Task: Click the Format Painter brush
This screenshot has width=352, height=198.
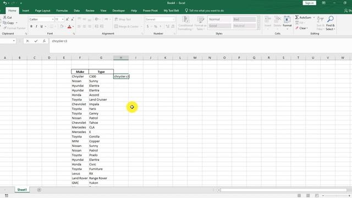Action: click(x=5, y=28)
